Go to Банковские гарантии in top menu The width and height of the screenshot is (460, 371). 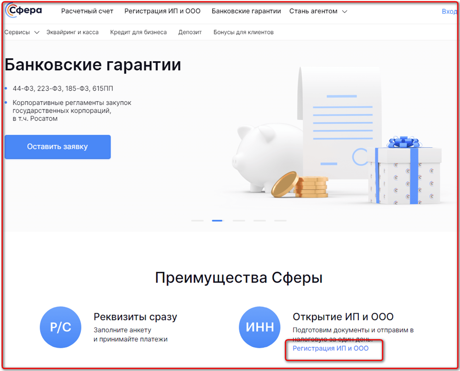click(x=246, y=11)
